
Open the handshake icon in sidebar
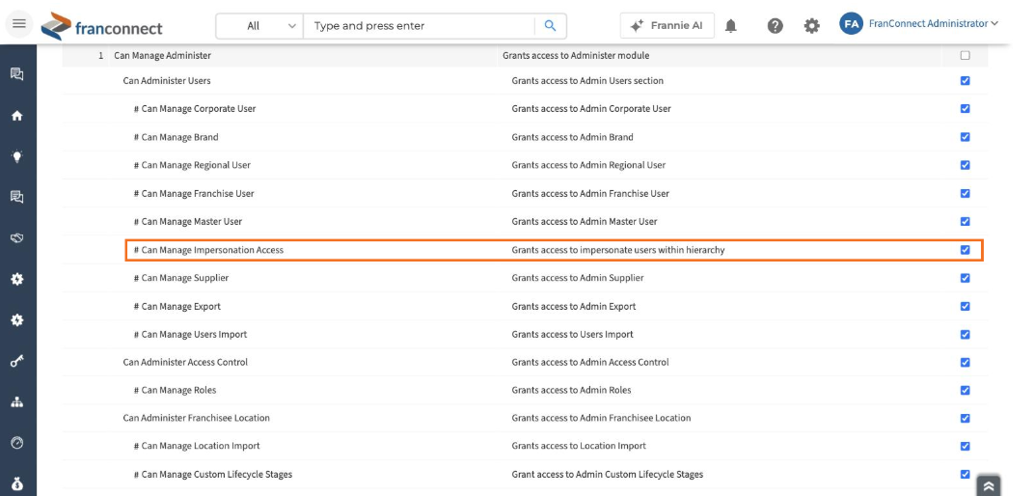17,238
